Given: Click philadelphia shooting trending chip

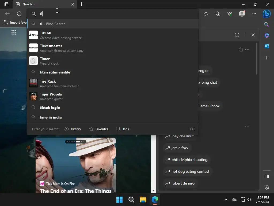Looking at the screenshot, I should tap(187, 160).
